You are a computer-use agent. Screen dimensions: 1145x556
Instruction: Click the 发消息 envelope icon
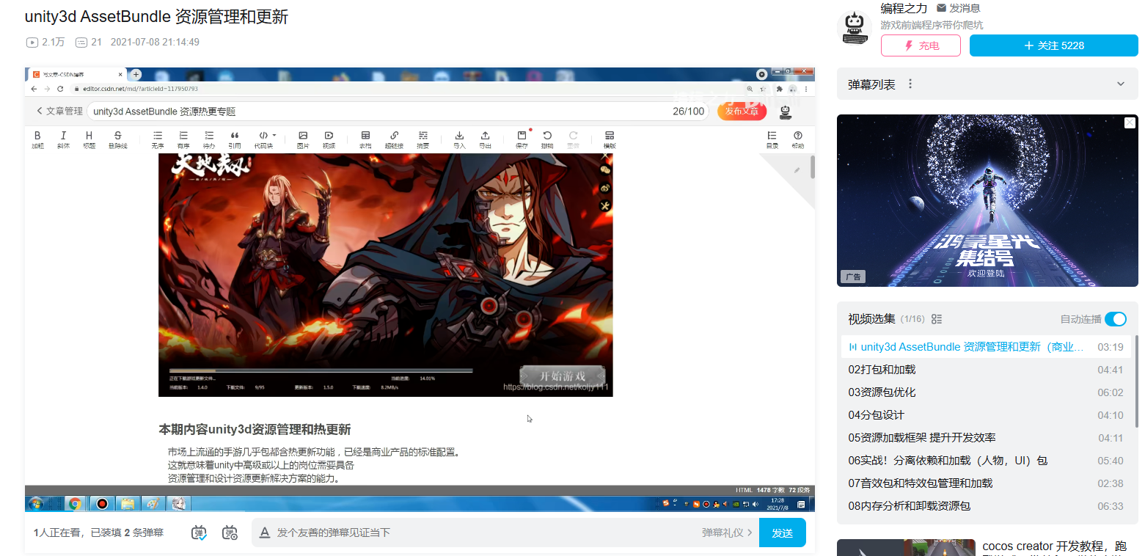(x=941, y=8)
